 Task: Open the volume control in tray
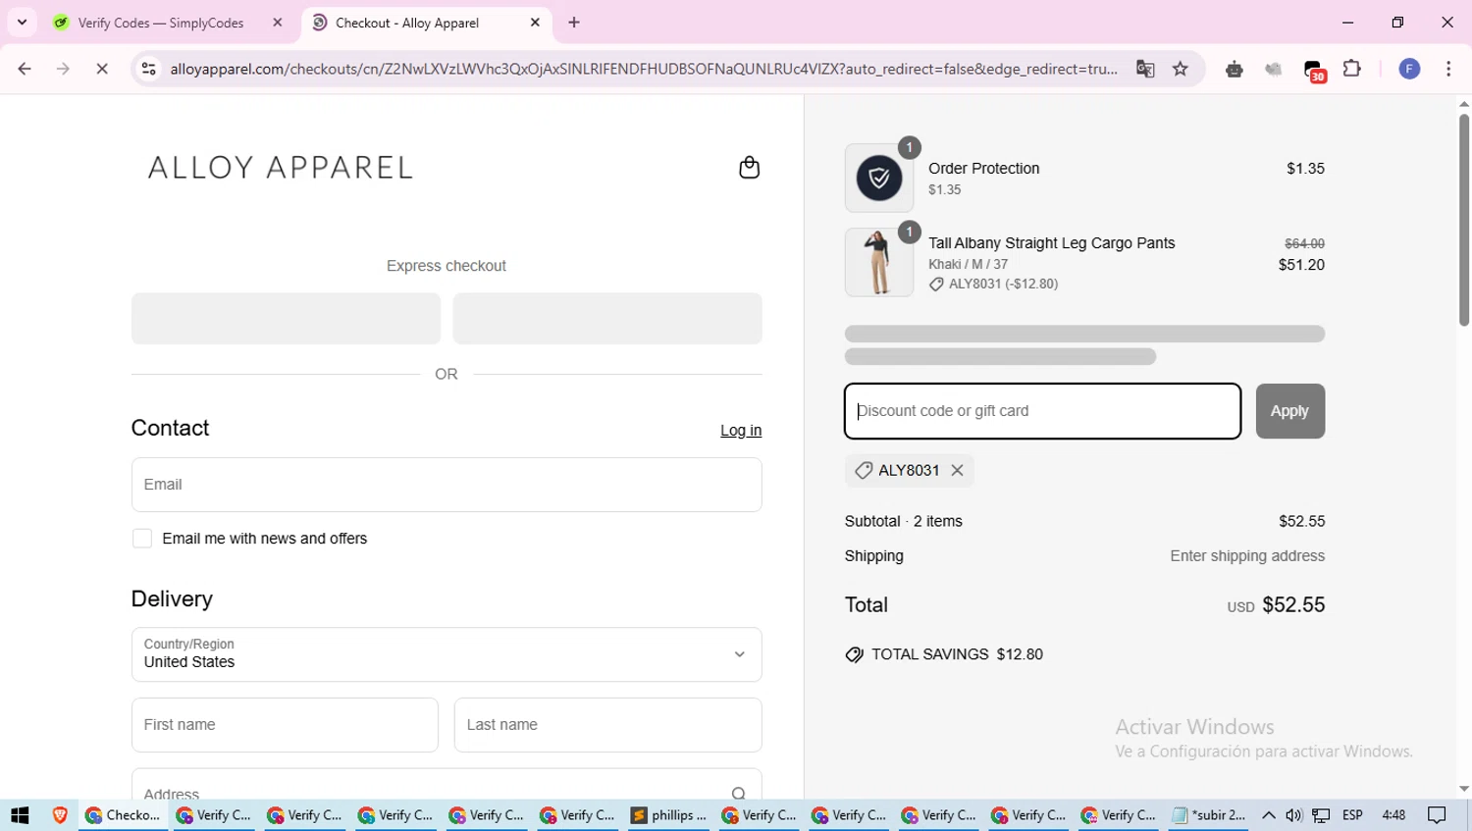[1294, 815]
